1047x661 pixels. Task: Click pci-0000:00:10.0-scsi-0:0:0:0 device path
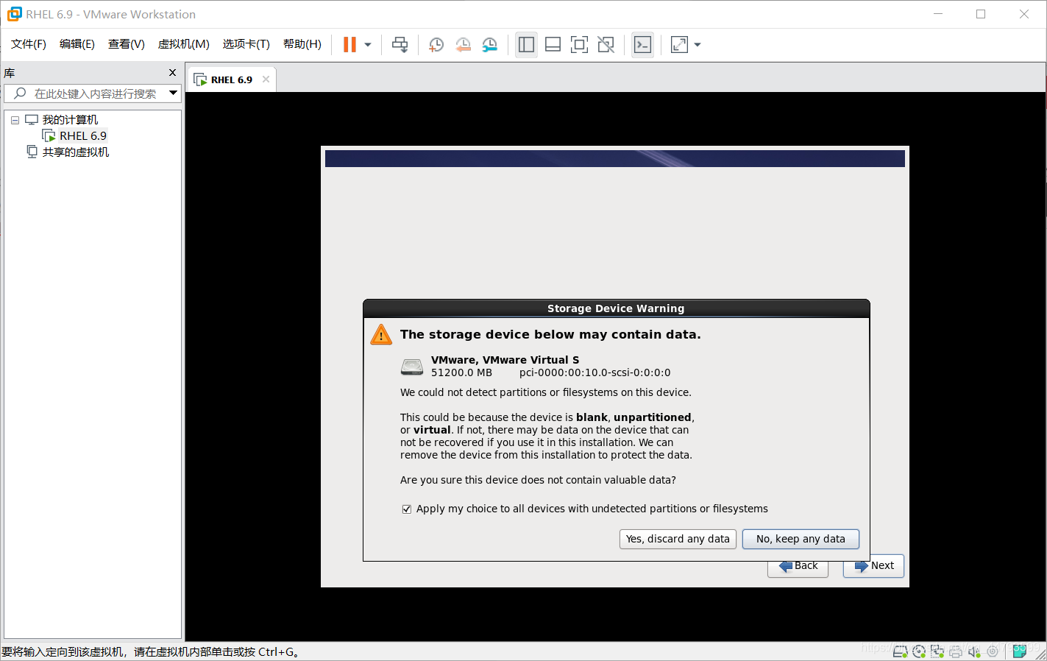(x=595, y=373)
